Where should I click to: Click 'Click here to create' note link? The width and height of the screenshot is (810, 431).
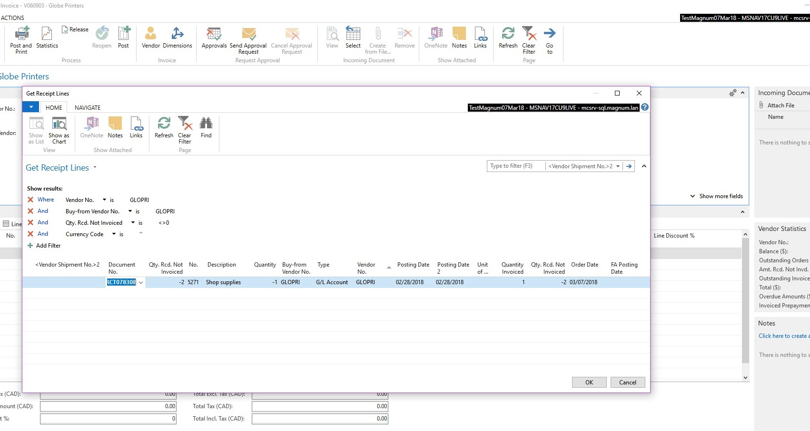(784, 336)
